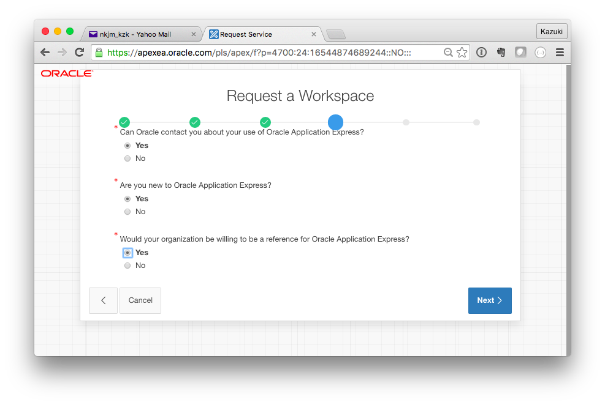The width and height of the screenshot is (605, 405).
Task: Bookmark this page with the star icon
Action: (x=462, y=53)
